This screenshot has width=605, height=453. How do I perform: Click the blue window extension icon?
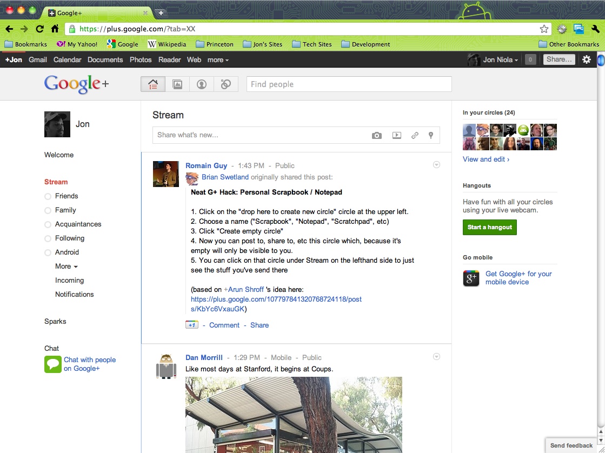579,29
